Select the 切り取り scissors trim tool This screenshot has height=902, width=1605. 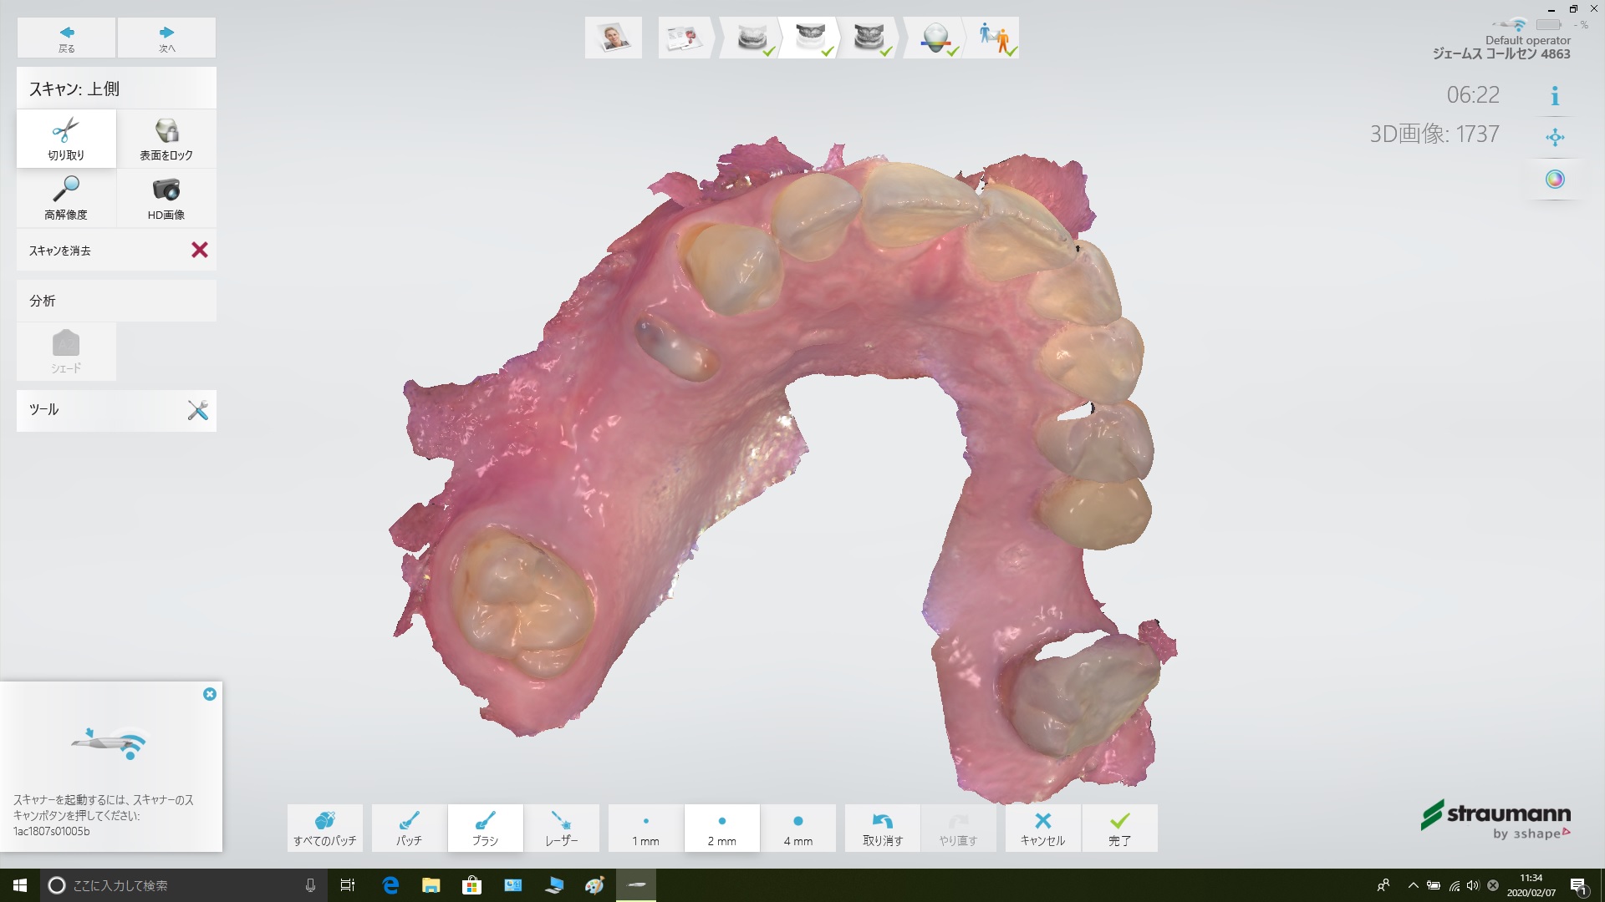point(66,139)
